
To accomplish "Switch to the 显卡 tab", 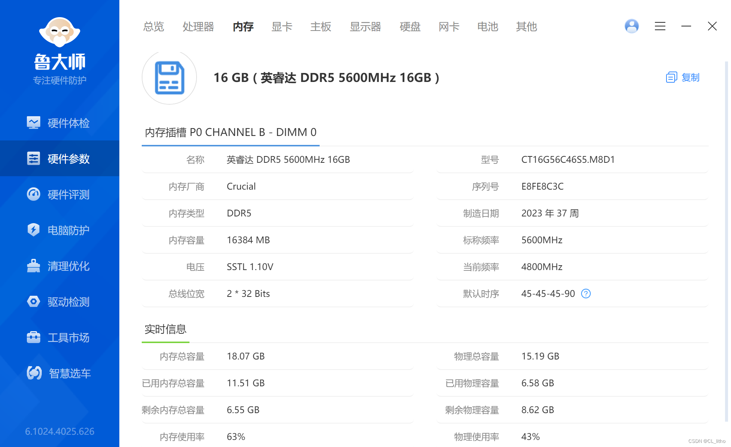I will pos(282,27).
